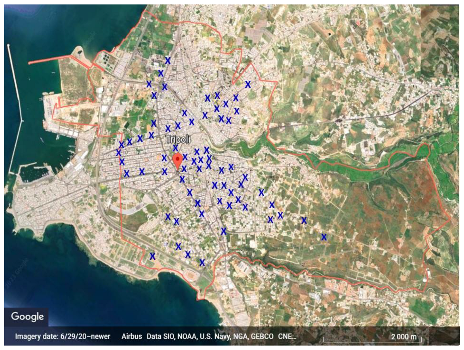The height and width of the screenshot is (350, 464).
Task: Click the imagery date text
Action: click(x=62, y=336)
